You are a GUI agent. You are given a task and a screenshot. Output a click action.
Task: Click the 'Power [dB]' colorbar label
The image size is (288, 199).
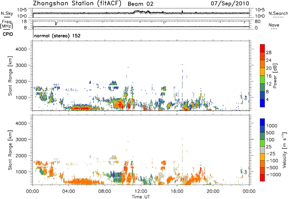click(275, 76)
